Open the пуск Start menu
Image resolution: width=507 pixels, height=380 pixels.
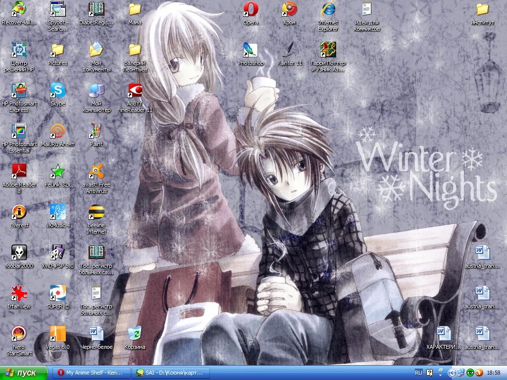click(x=24, y=373)
